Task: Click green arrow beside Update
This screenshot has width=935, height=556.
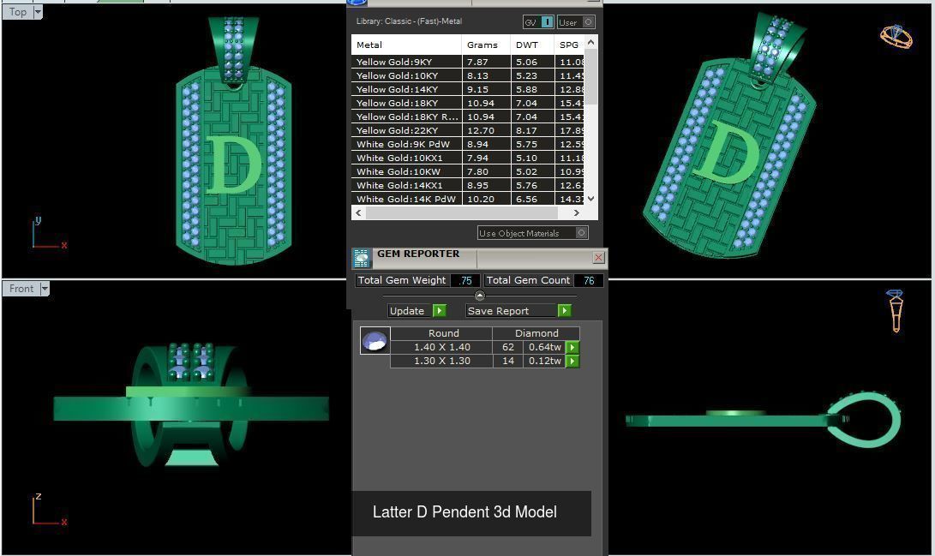Action: pos(440,310)
